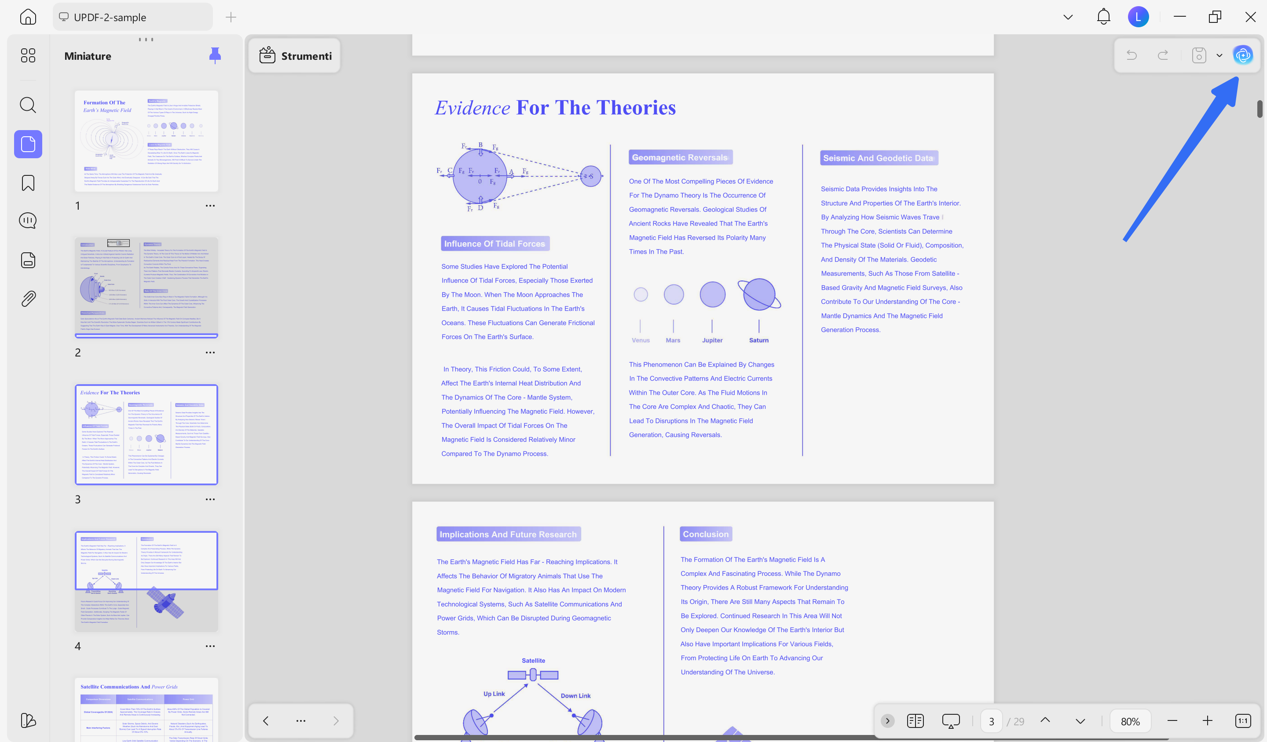Click the 80% zoom level field
This screenshot has height=742, width=1267.
click(1130, 721)
